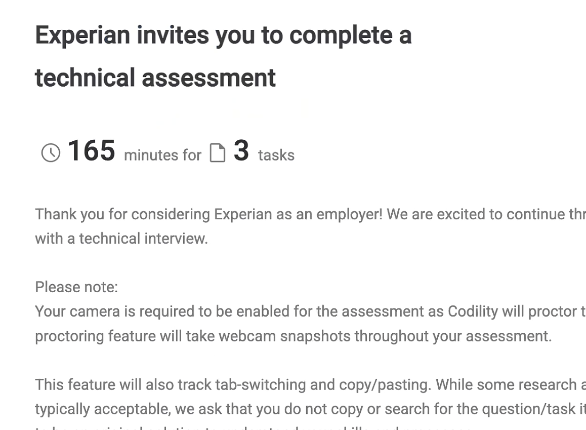
Task: Click the "minutes for" label
Action: tap(162, 155)
